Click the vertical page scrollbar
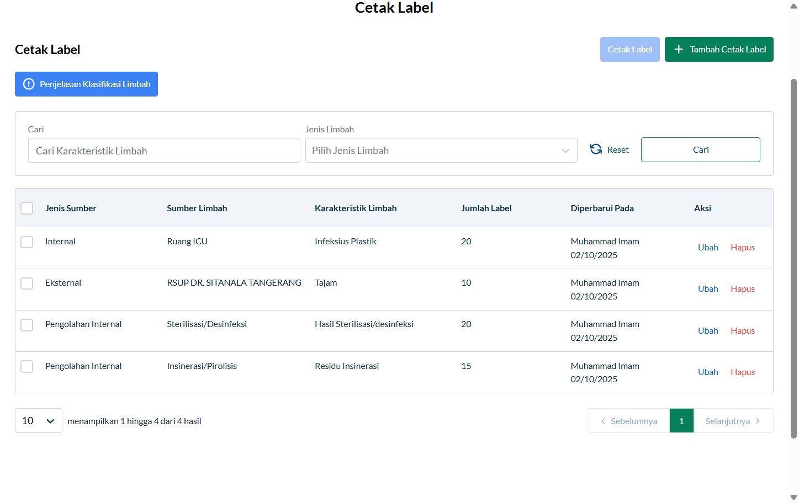The height and width of the screenshot is (503, 799). [794, 259]
